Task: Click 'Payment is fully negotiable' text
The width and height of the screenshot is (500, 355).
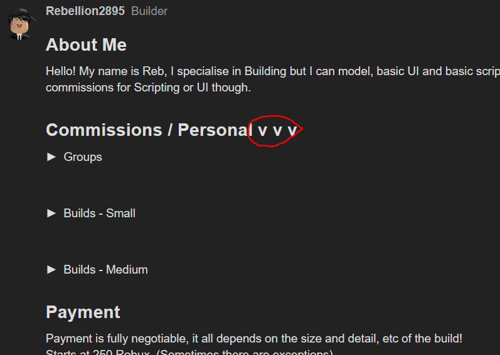Action: pyautogui.click(x=117, y=339)
